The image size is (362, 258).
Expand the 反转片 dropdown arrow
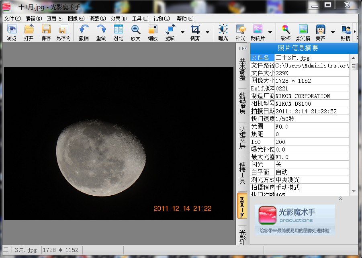coord(270,32)
